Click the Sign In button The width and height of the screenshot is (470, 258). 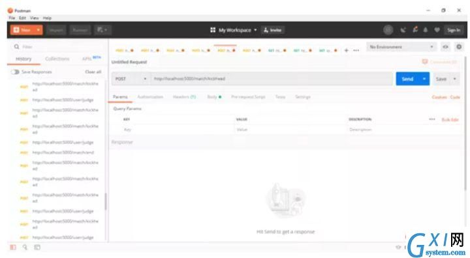(x=454, y=30)
